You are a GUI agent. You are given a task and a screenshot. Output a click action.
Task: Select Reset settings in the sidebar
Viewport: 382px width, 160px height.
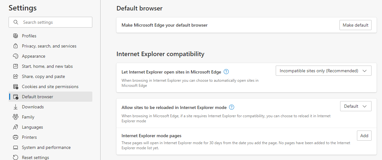[x=35, y=157]
